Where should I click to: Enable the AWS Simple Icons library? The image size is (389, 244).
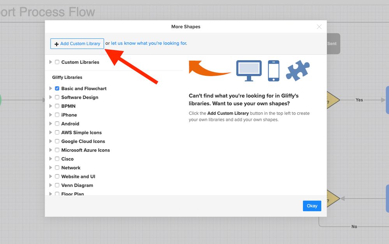click(x=57, y=132)
